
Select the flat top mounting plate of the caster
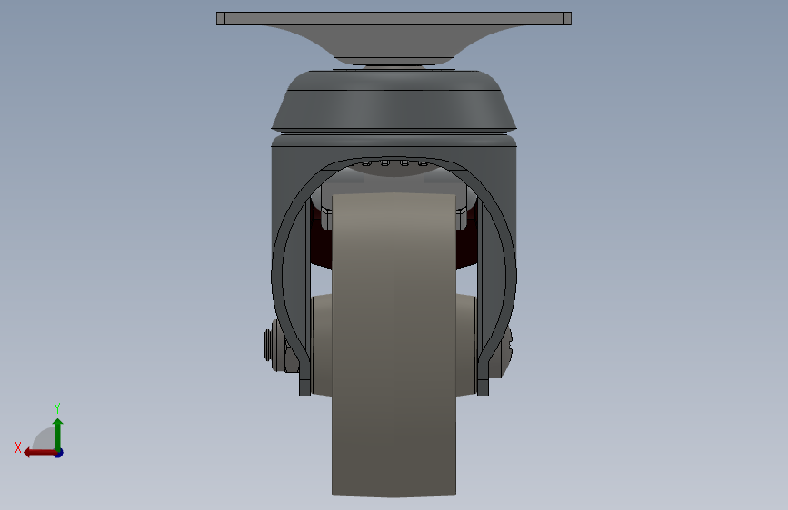[394, 18]
